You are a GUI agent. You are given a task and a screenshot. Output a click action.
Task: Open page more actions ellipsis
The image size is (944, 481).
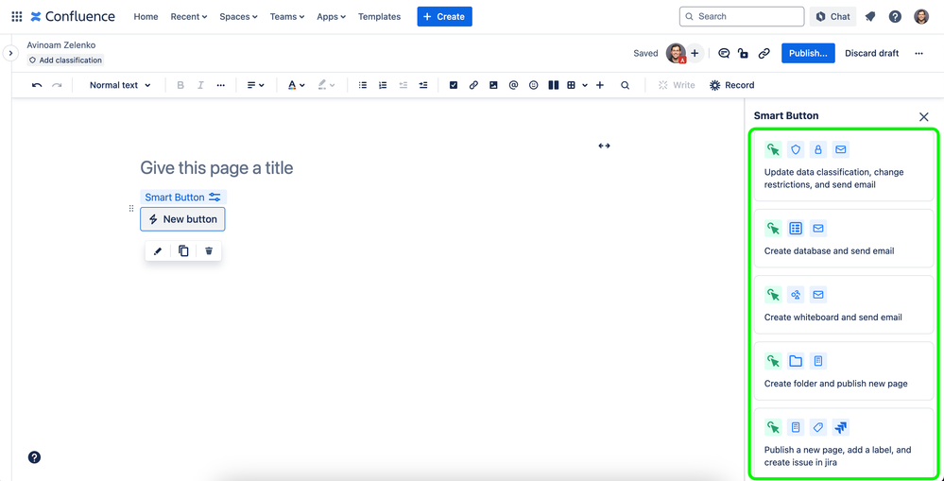(x=918, y=53)
